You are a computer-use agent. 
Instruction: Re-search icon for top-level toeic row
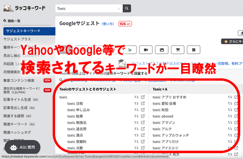tap(137, 97)
